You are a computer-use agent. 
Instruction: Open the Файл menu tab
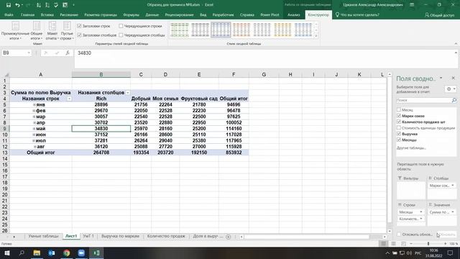(x=9, y=14)
